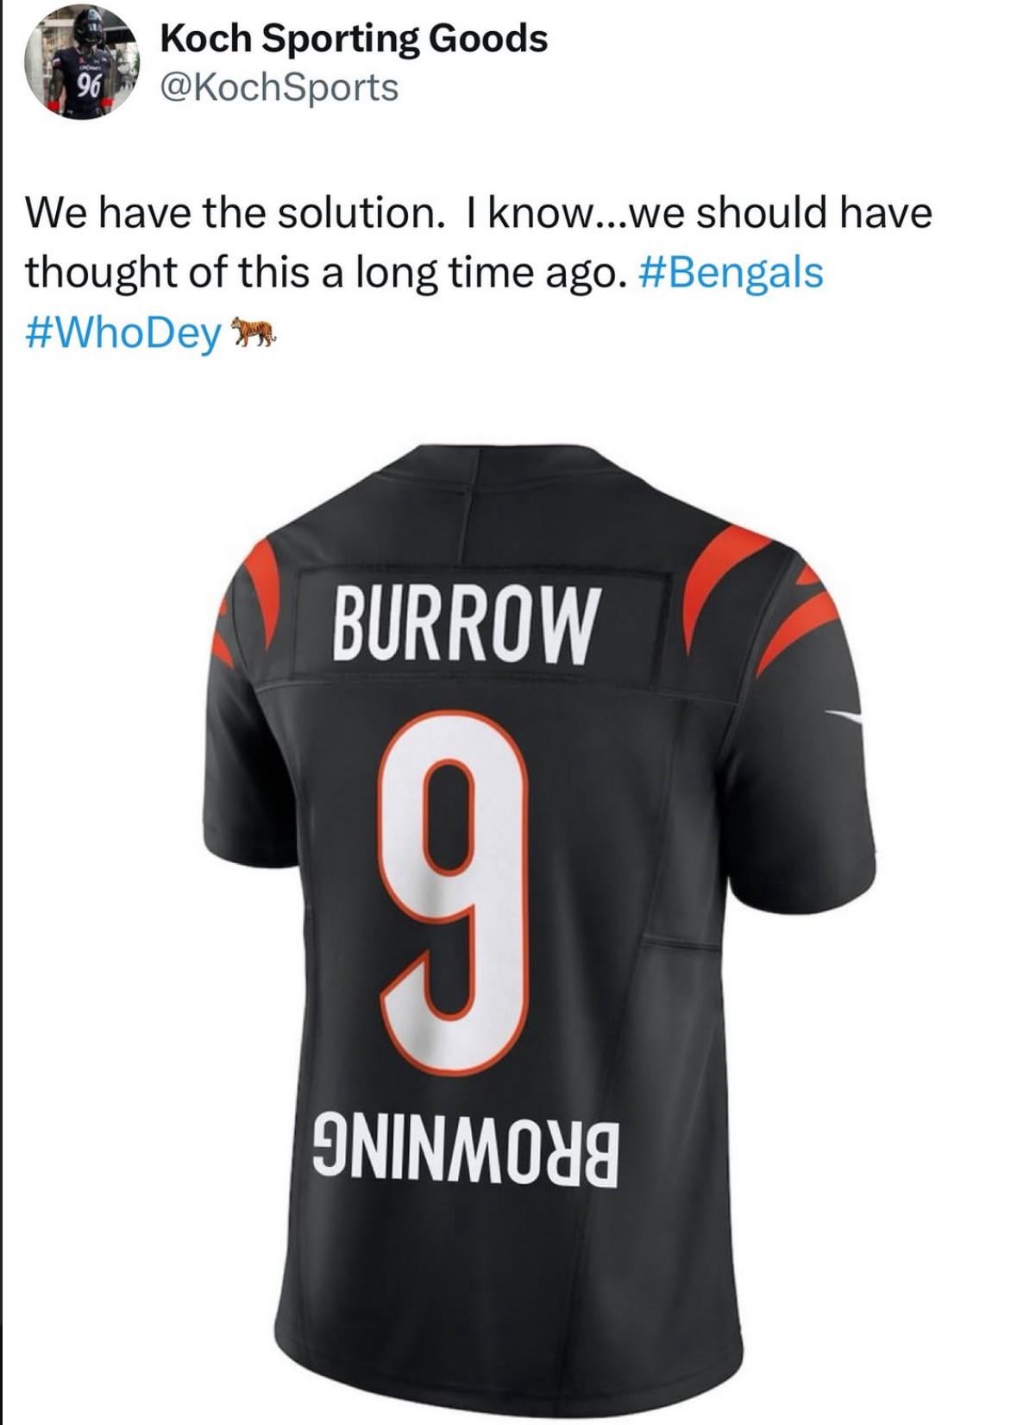Open the @KochSports handle
Screen dimensions: 1017x1425
click(280, 87)
